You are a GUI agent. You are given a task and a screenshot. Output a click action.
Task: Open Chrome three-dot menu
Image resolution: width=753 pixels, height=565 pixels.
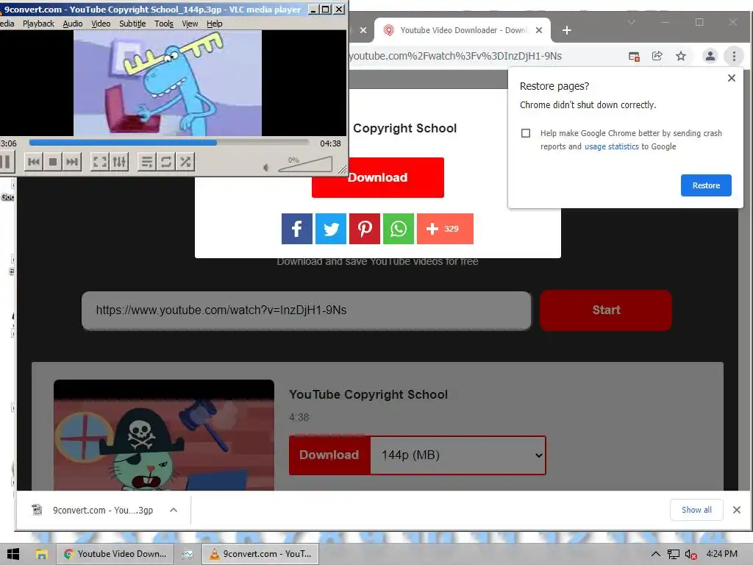tap(734, 56)
